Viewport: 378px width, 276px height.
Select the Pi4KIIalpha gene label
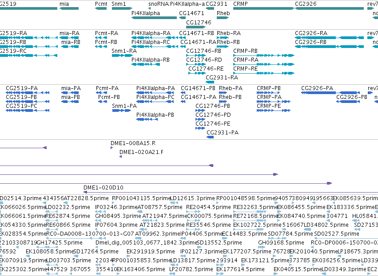[x=146, y=13]
